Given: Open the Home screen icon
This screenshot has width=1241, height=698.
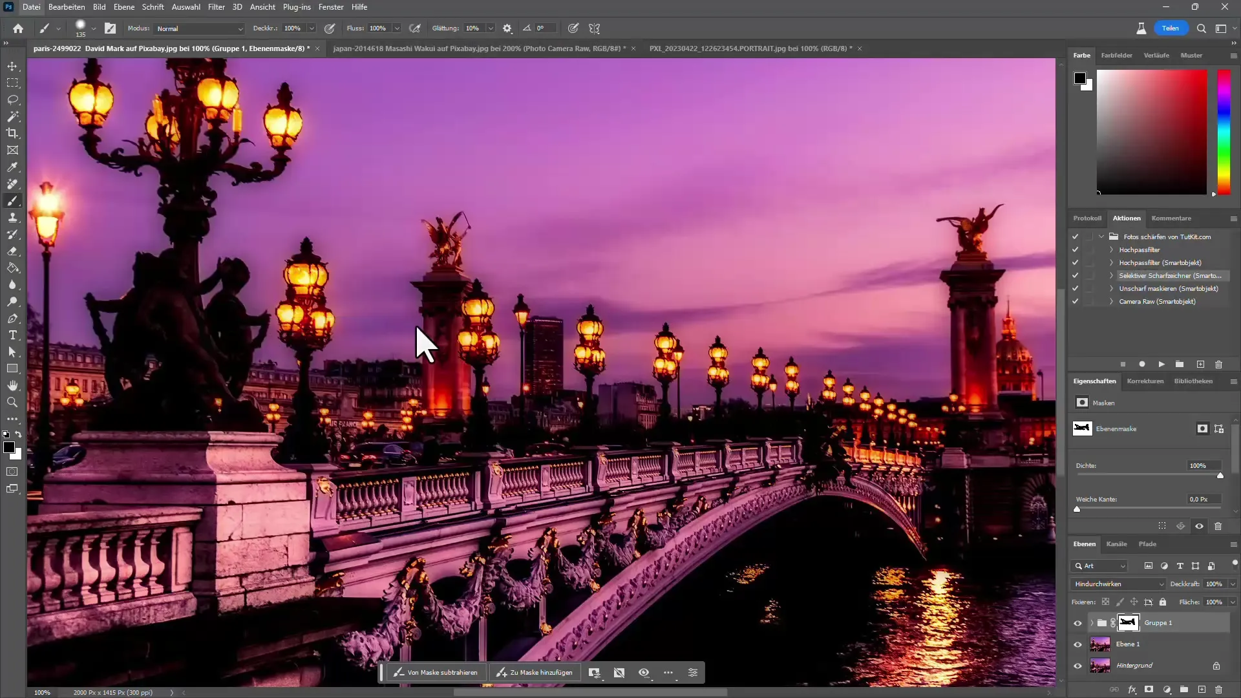Looking at the screenshot, I should 18,28.
